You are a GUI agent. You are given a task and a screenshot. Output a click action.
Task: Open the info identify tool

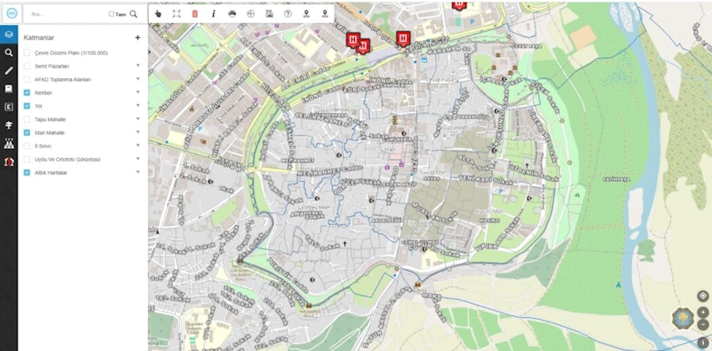[x=213, y=13]
